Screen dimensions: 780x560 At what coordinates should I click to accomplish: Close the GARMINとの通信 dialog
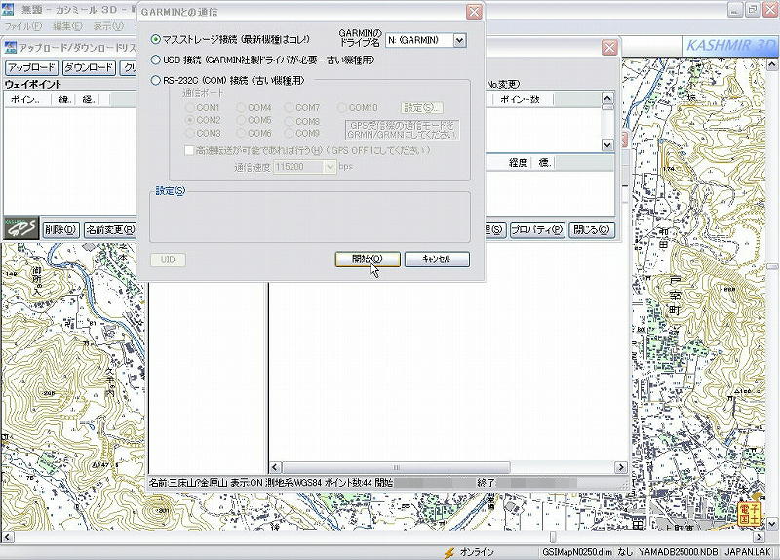474,12
